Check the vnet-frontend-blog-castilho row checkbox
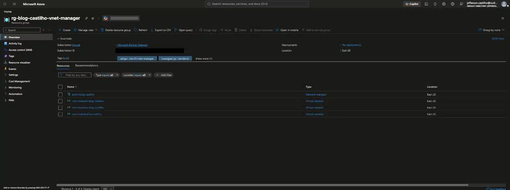The height and width of the screenshot is (190, 510). point(60,107)
